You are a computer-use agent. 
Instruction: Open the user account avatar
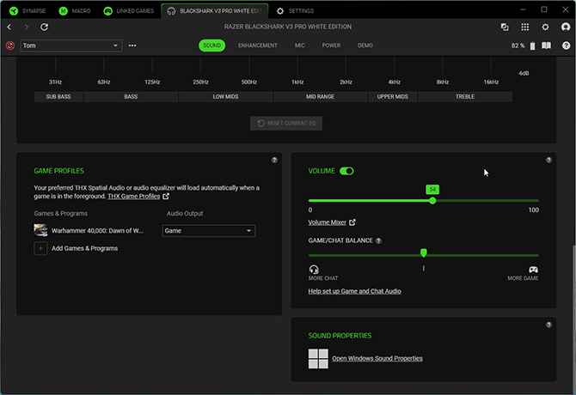click(x=566, y=27)
